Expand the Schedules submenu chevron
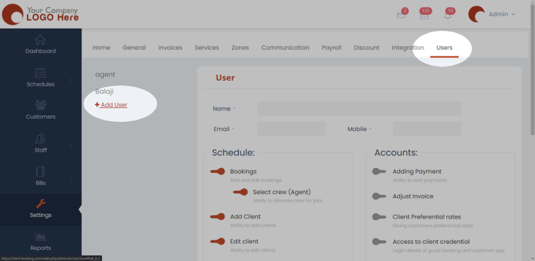This screenshot has width=535, height=261. (x=71, y=80)
